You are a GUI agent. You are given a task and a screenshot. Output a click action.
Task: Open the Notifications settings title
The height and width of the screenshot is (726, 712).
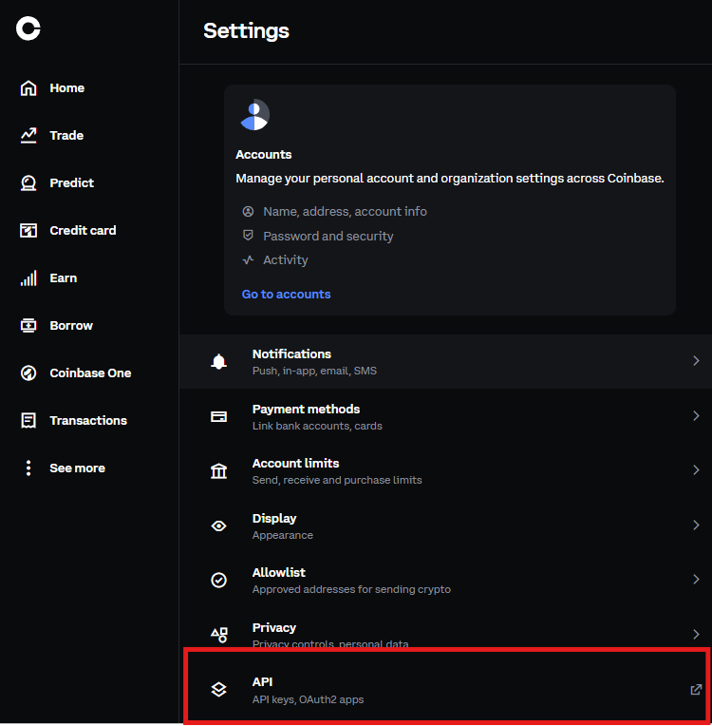click(x=292, y=353)
